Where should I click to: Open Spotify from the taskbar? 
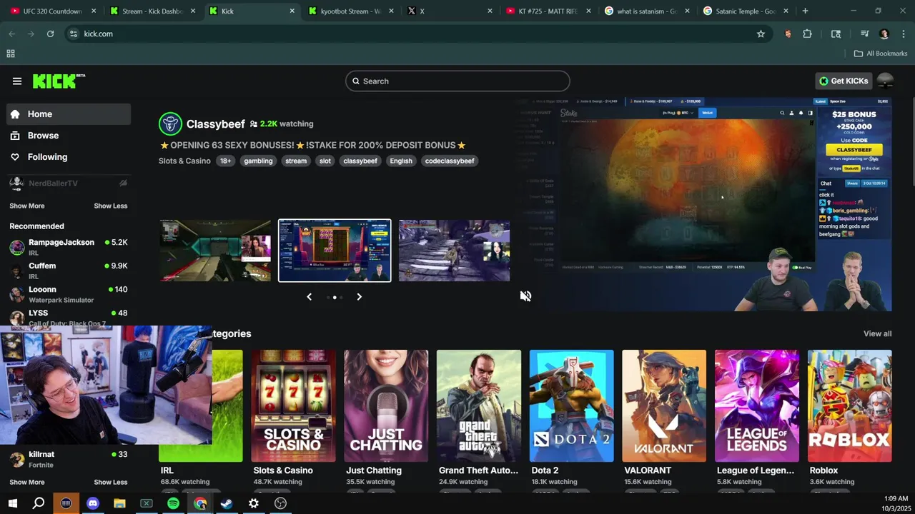tap(173, 503)
